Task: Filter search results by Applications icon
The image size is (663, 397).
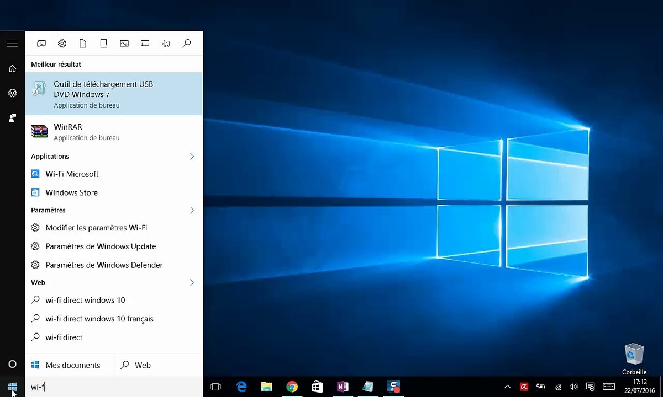Action: click(x=41, y=44)
